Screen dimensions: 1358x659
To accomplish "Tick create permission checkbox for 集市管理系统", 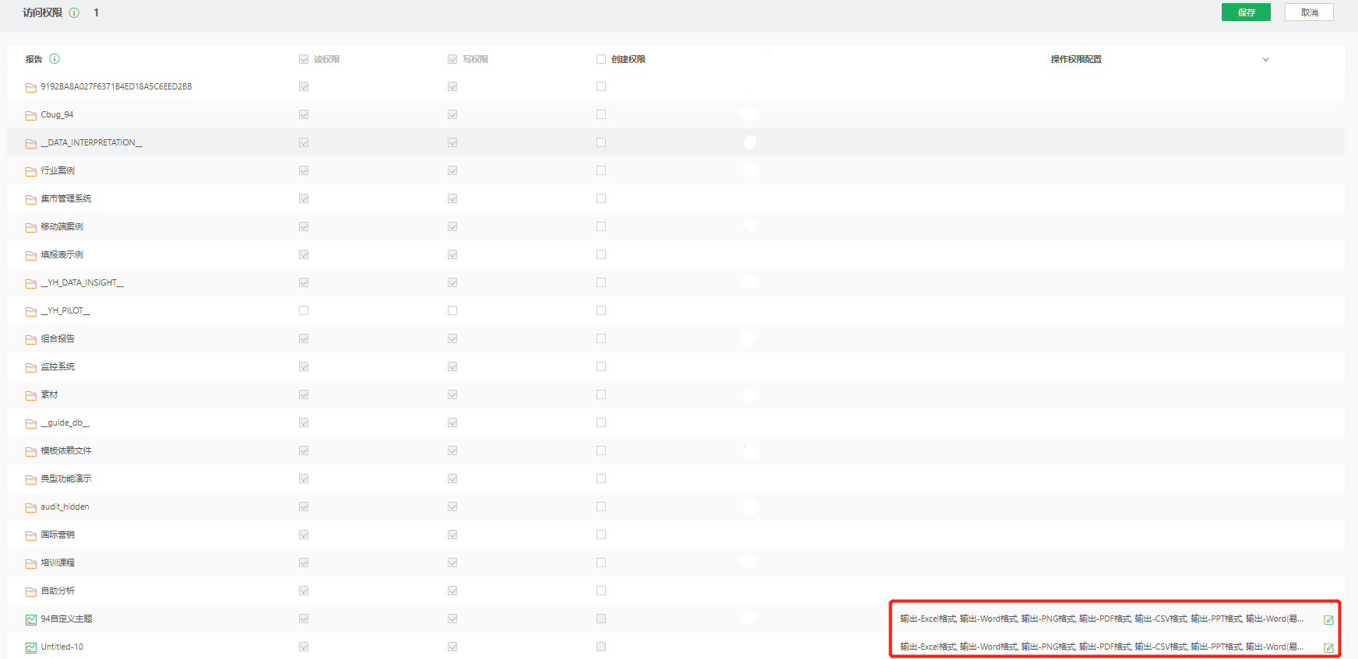I will [x=601, y=198].
